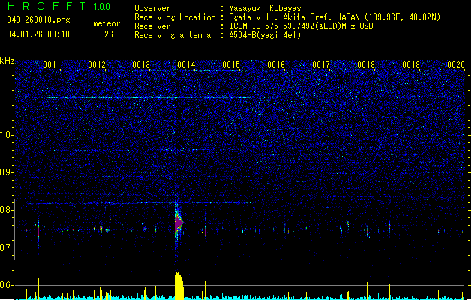Click the 0.8 frequency axis label
This screenshot has width=472, height=300.
point(7,210)
